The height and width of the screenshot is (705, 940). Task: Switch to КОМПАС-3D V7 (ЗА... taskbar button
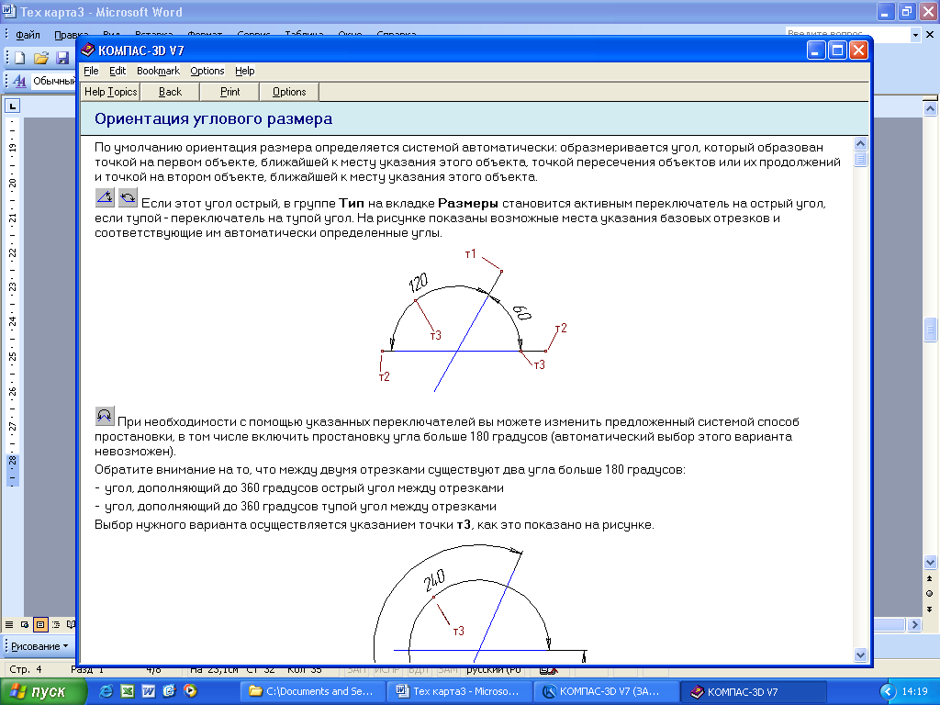click(x=606, y=691)
